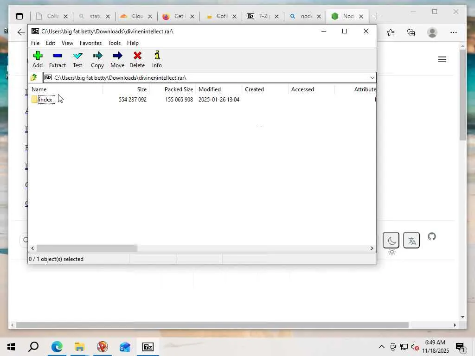Open the Info toolbar button
Screen dimensions: 475x356
point(157,59)
